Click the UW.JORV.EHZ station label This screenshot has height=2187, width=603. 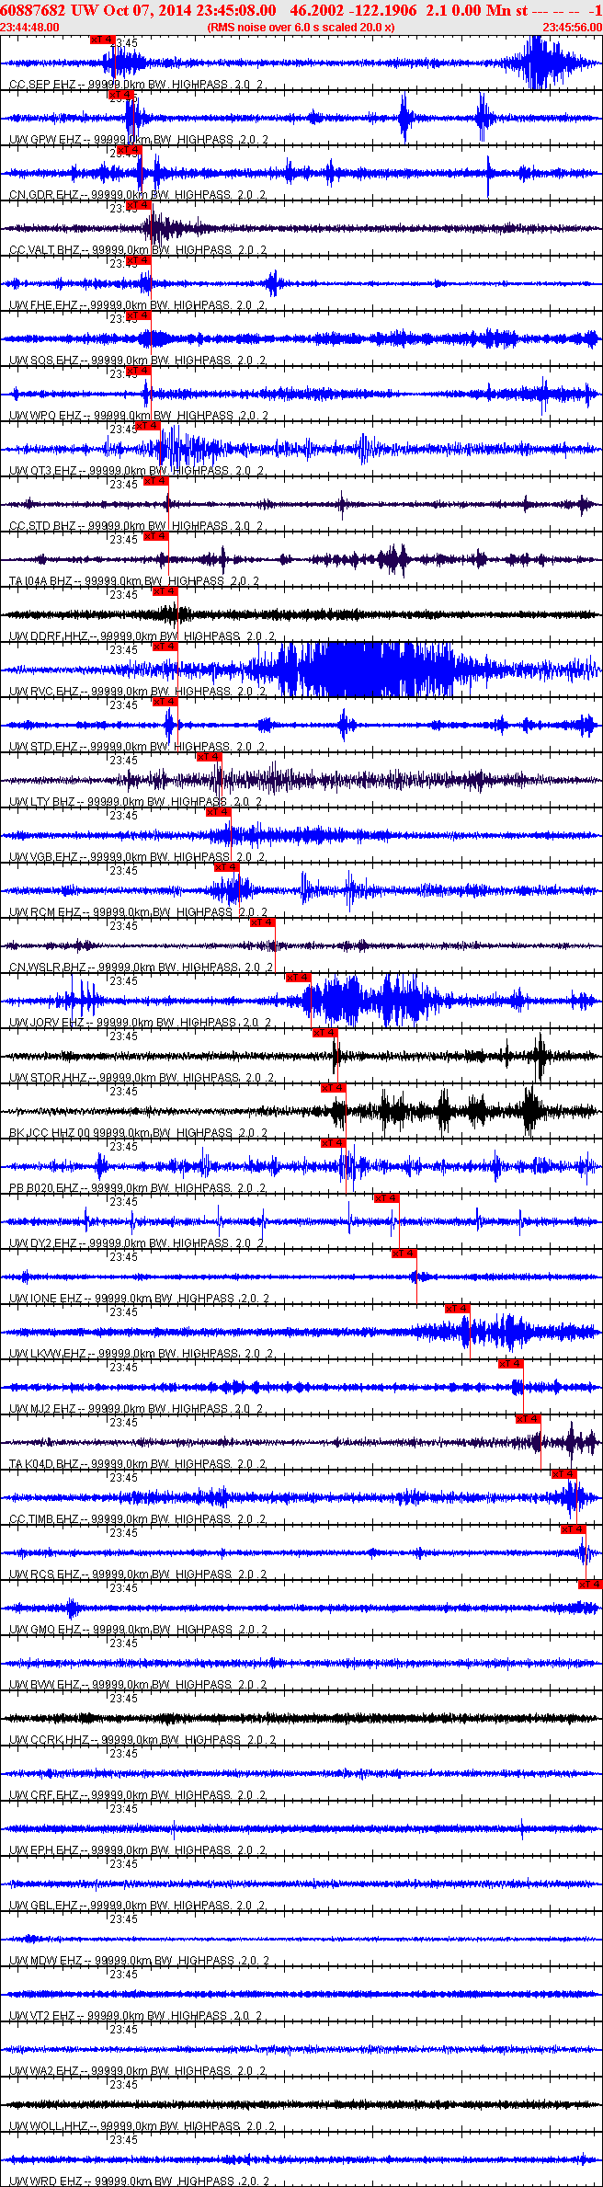tap(140, 1023)
